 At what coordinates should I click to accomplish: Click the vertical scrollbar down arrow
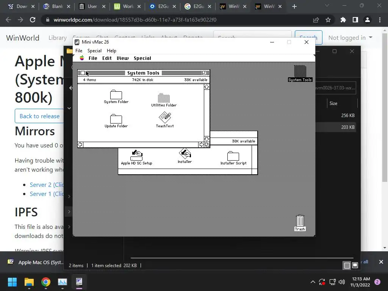207,139
